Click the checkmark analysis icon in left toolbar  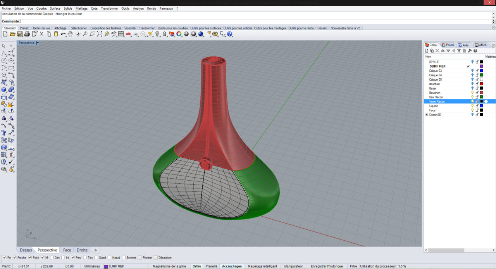pyautogui.click(x=11, y=162)
